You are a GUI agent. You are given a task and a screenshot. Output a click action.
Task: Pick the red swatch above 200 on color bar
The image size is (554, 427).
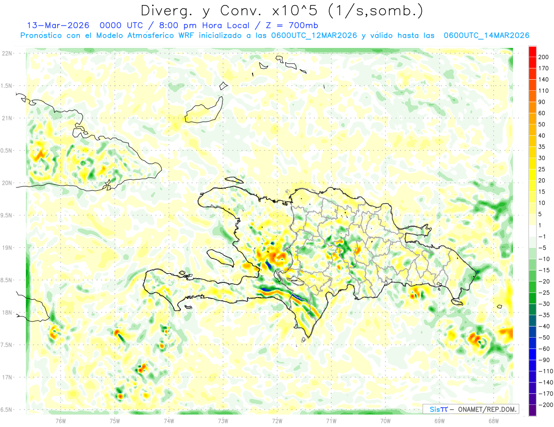[532, 51]
